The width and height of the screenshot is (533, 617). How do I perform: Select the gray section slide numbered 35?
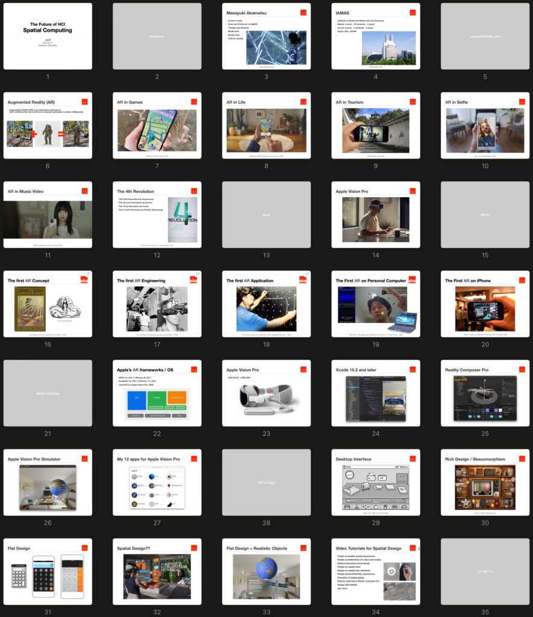[485, 572]
